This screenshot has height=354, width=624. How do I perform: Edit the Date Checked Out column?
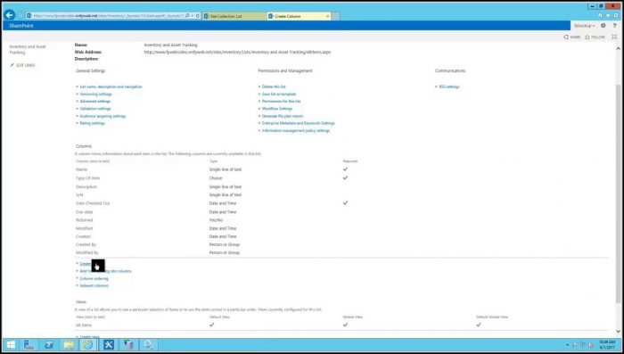point(93,203)
